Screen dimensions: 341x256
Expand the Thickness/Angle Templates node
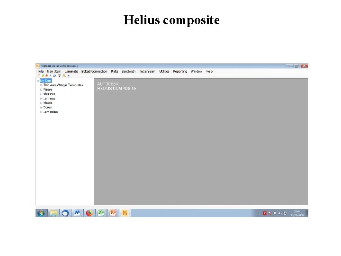[41, 85]
